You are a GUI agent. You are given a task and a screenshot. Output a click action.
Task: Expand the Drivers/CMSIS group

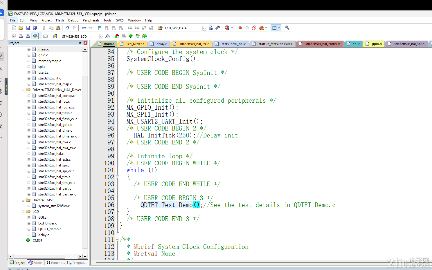click(24, 200)
